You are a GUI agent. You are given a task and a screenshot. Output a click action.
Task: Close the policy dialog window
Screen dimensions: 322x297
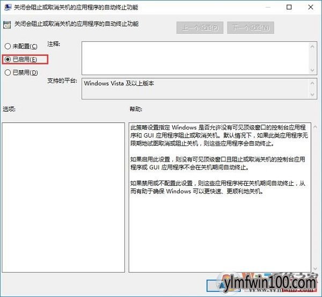coord(311,8)
